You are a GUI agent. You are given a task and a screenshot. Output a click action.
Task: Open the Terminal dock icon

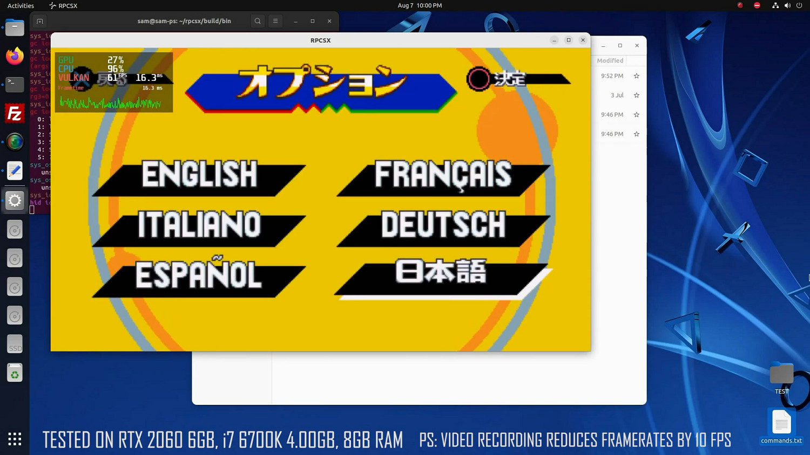15,85
